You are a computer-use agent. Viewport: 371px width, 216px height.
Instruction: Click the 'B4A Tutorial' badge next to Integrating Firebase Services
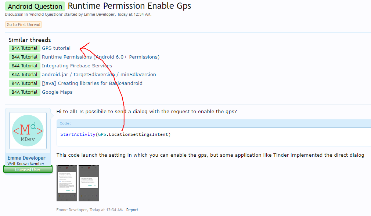tap(24, 66)
